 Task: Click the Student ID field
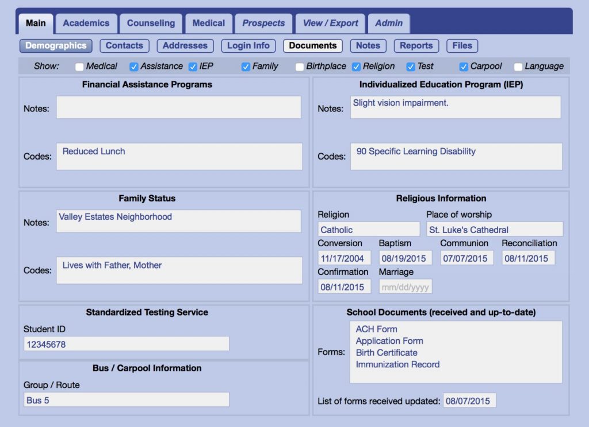click(x=126, y=343)
